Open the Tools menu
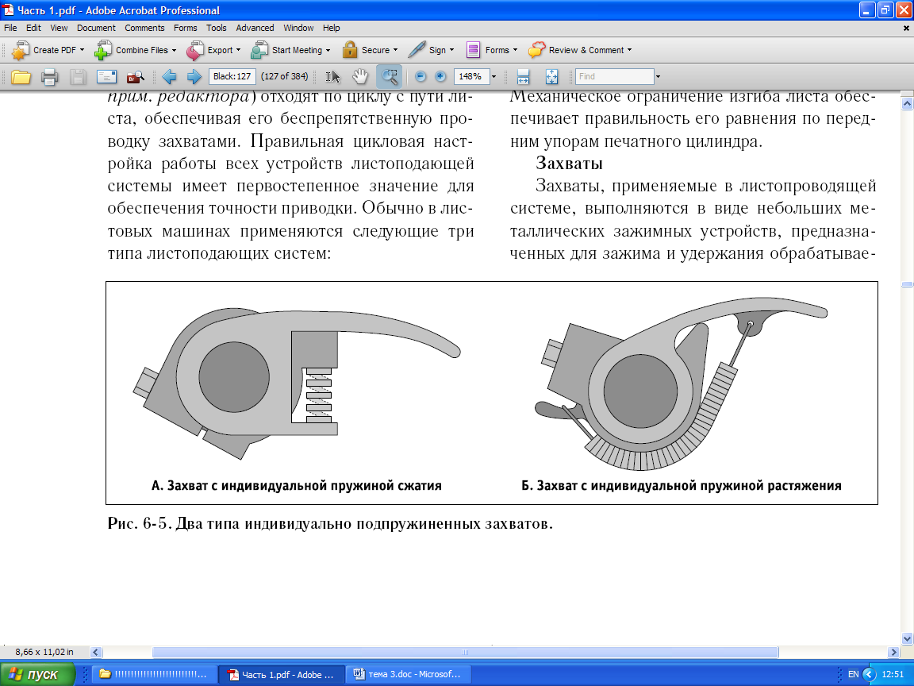Screen dimensions: 914x686 click(217, 28)
